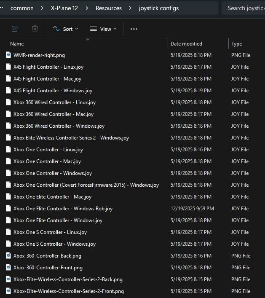Click the Xbox-360-Controller-Front.png image icon
This screenshot has height=298, width=265.
pos(8,268)
